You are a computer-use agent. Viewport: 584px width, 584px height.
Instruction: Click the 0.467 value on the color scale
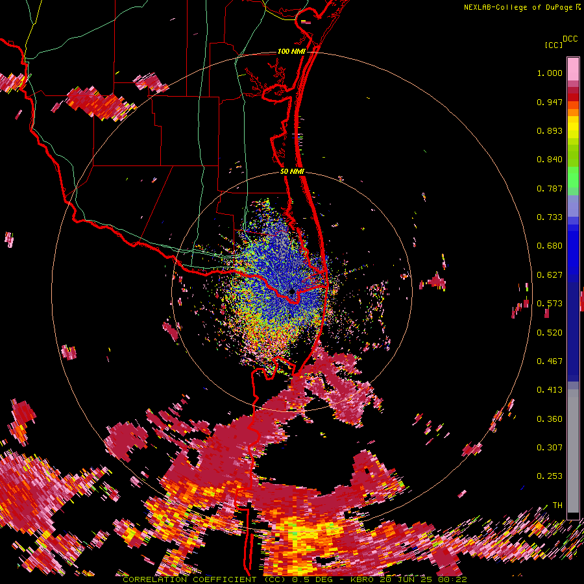point(550,361)
